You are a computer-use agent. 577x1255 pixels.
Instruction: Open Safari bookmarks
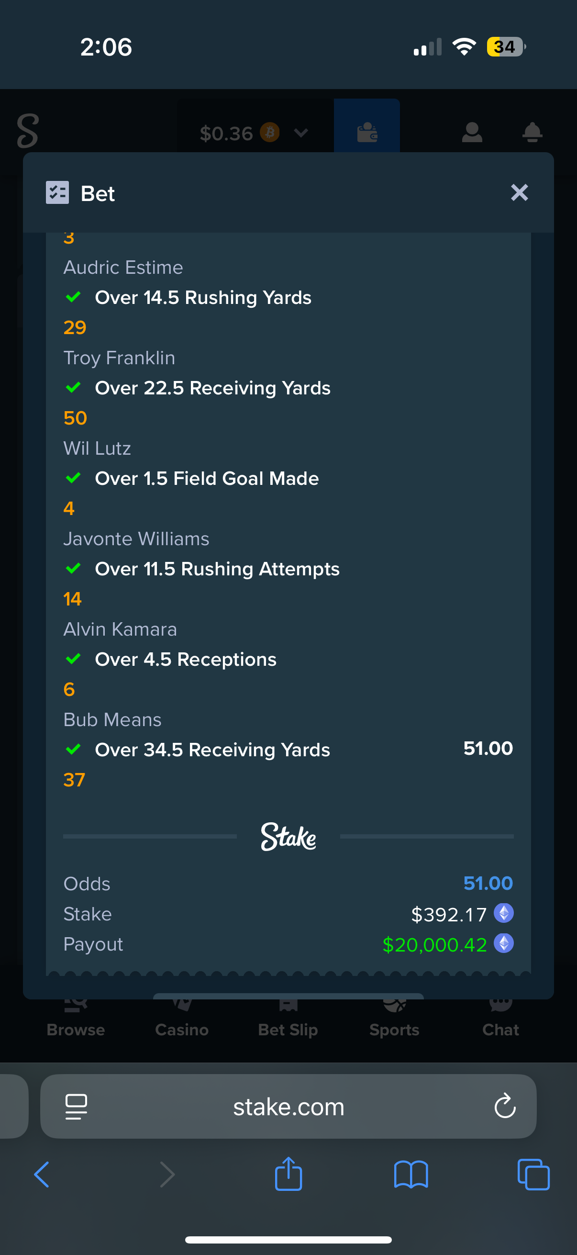[x=411, y=1174]
